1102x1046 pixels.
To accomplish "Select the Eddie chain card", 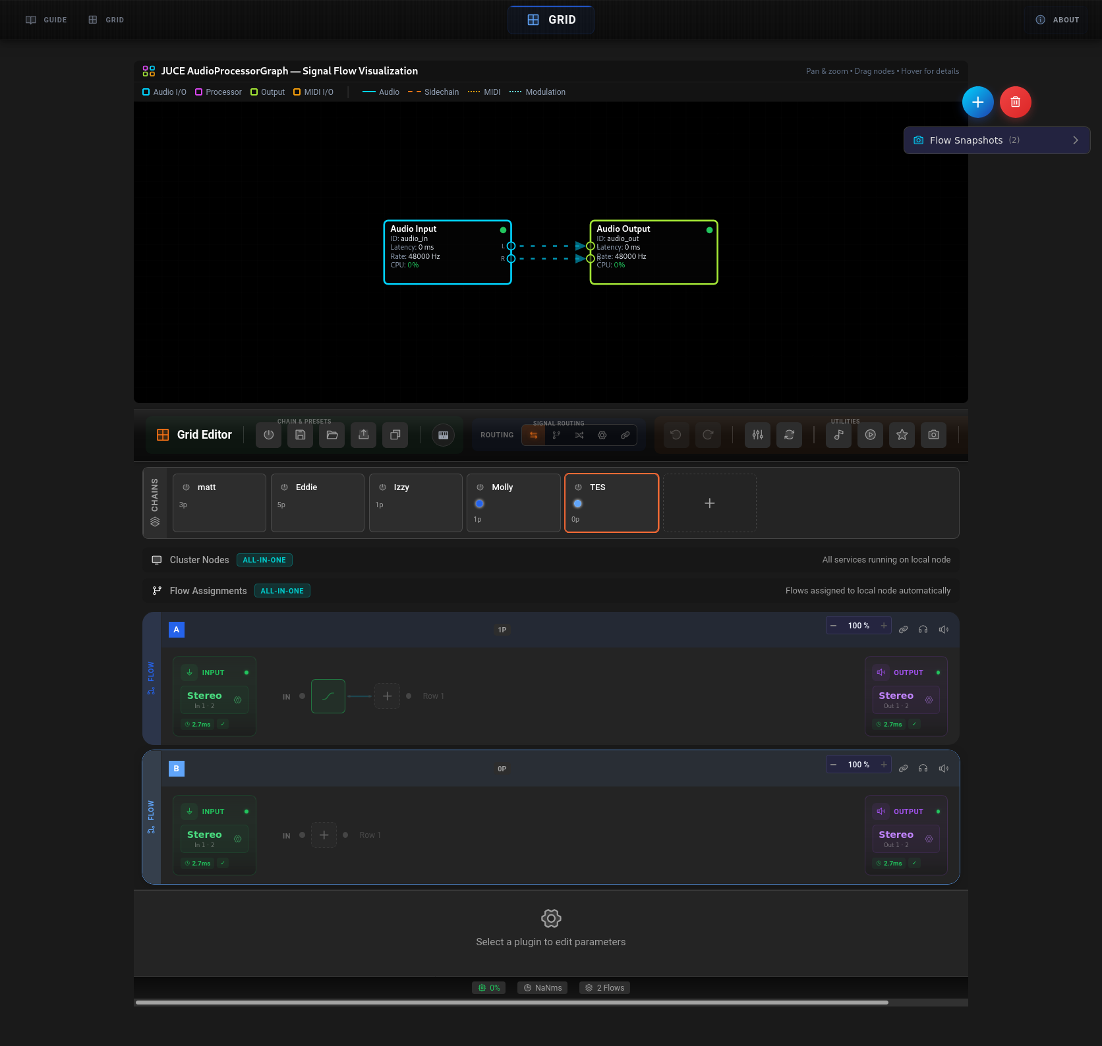I will 318,503.
